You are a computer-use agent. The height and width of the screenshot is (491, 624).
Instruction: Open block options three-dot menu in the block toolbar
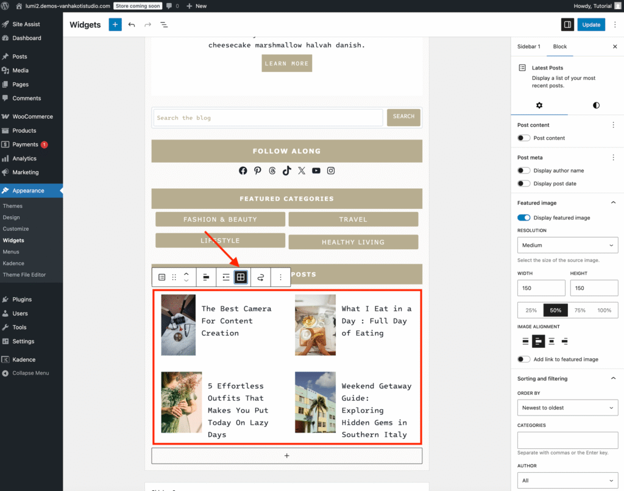280,277
